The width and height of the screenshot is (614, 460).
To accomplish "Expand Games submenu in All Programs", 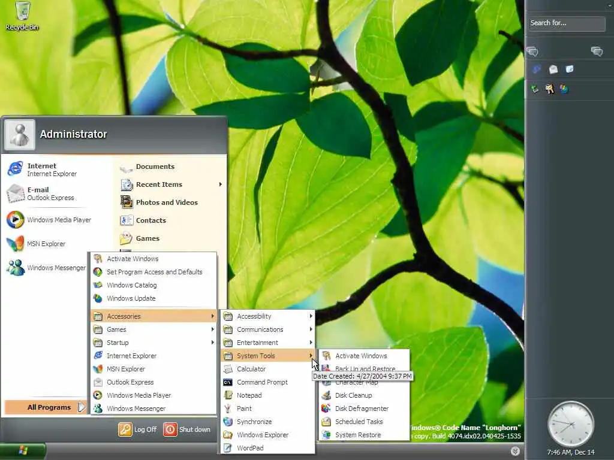I will pos(153,329).
